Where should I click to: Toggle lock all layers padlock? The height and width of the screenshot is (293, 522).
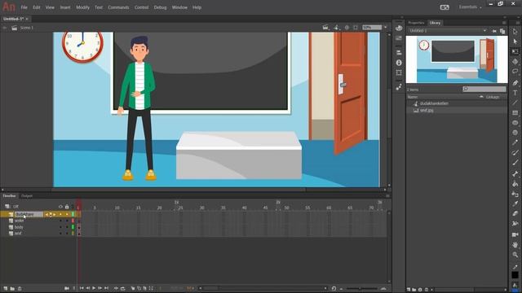[67, 207]
